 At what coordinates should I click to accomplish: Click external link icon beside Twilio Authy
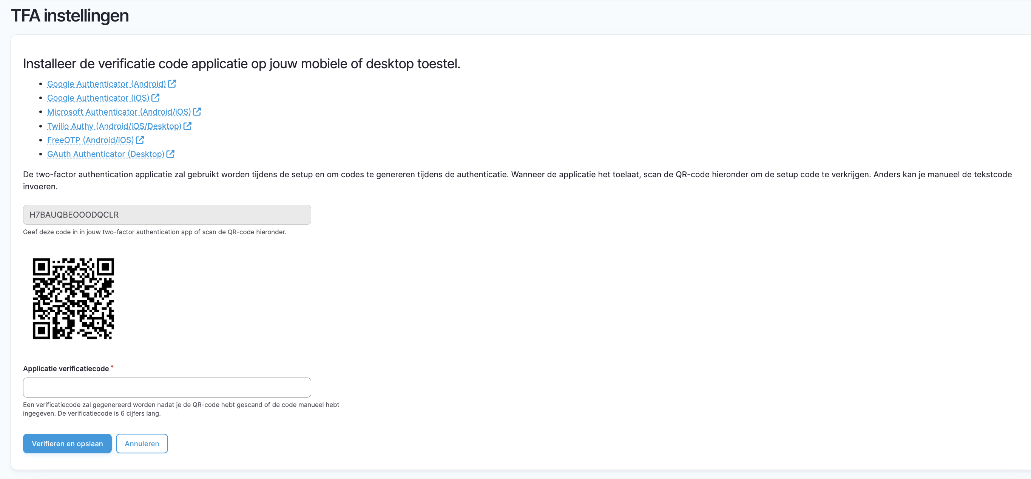click(x=187, y=126)
